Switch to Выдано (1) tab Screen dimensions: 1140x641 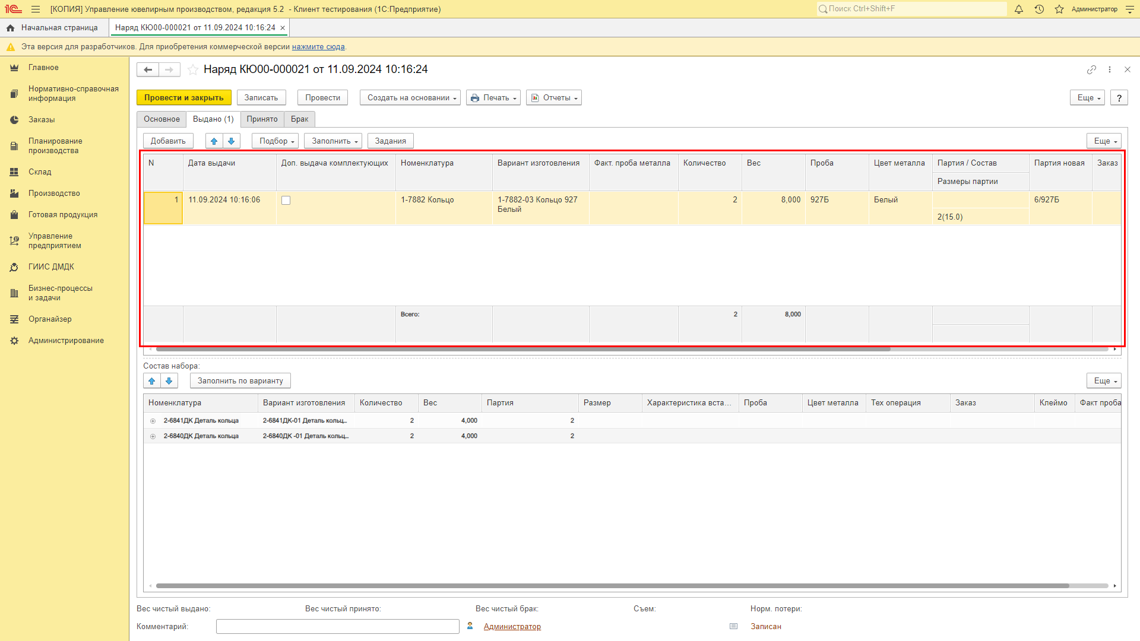click(213, 119)
